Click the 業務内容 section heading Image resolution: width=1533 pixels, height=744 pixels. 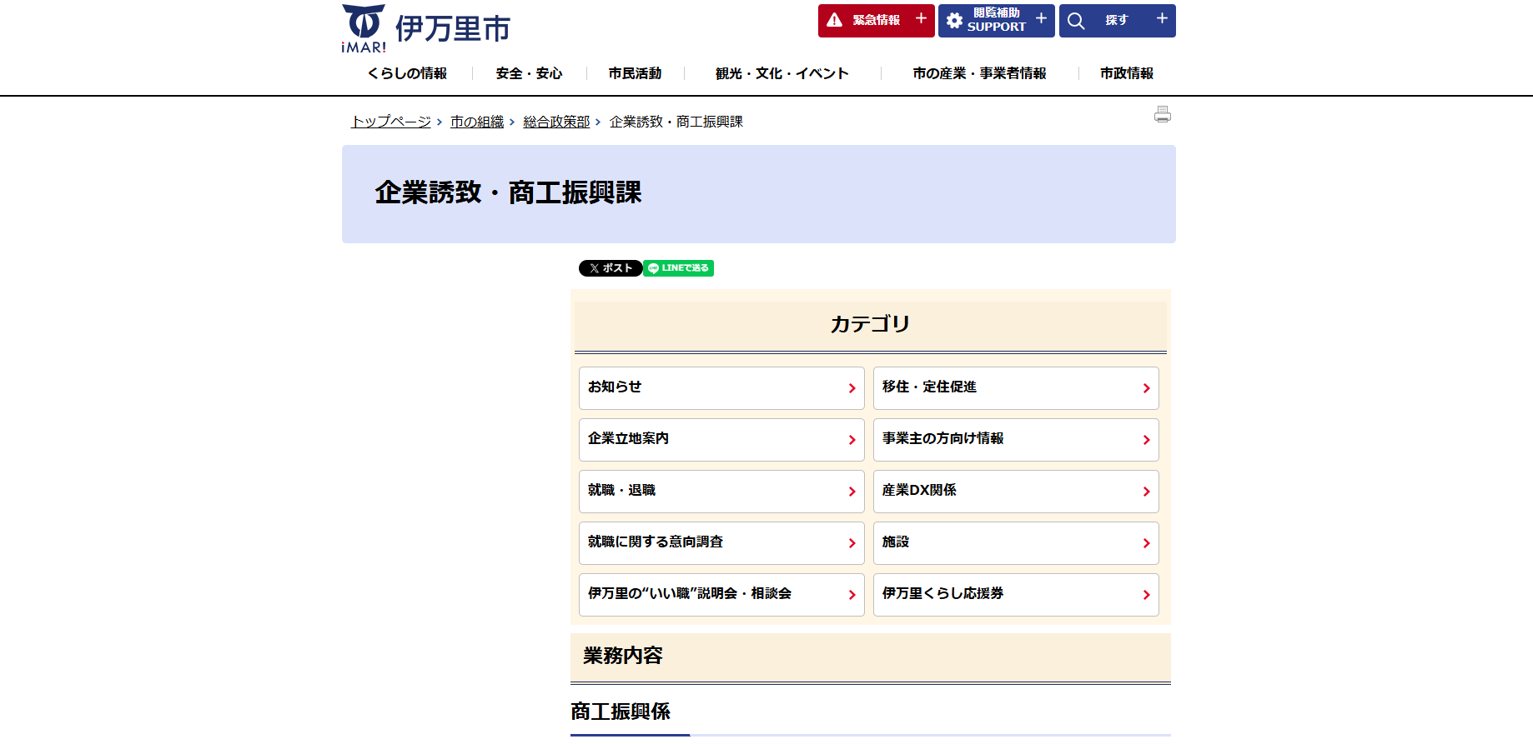pos(623,656)
